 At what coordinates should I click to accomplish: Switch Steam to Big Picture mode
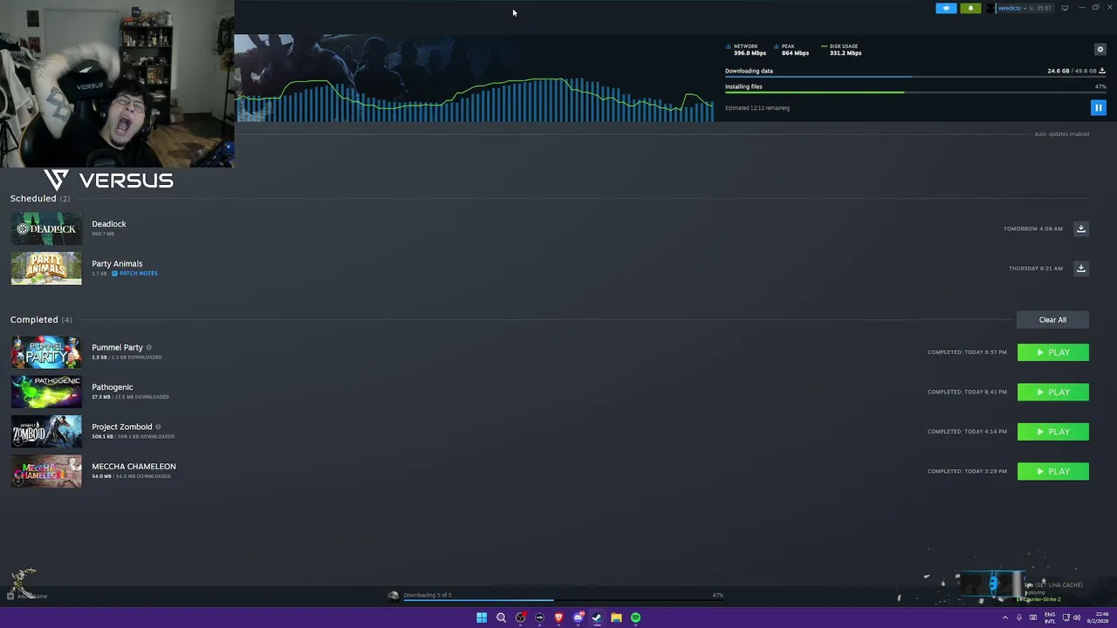[x=1065, y=8]
